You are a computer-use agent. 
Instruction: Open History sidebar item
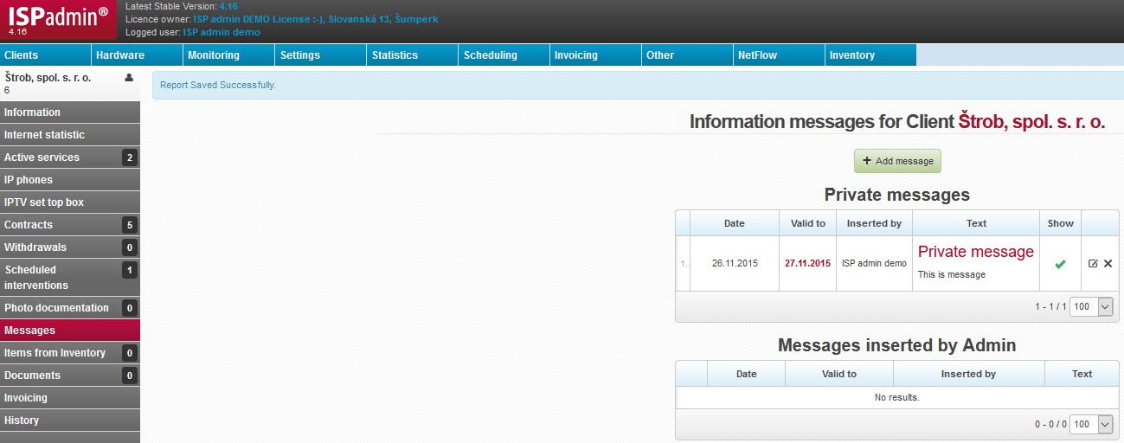pos(70,421)
